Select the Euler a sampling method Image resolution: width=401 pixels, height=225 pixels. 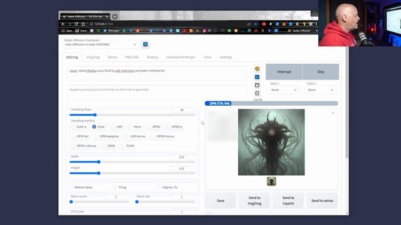79,127
